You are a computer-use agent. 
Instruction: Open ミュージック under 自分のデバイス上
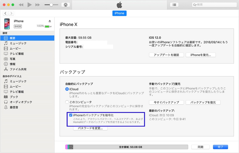coord(27,81)
